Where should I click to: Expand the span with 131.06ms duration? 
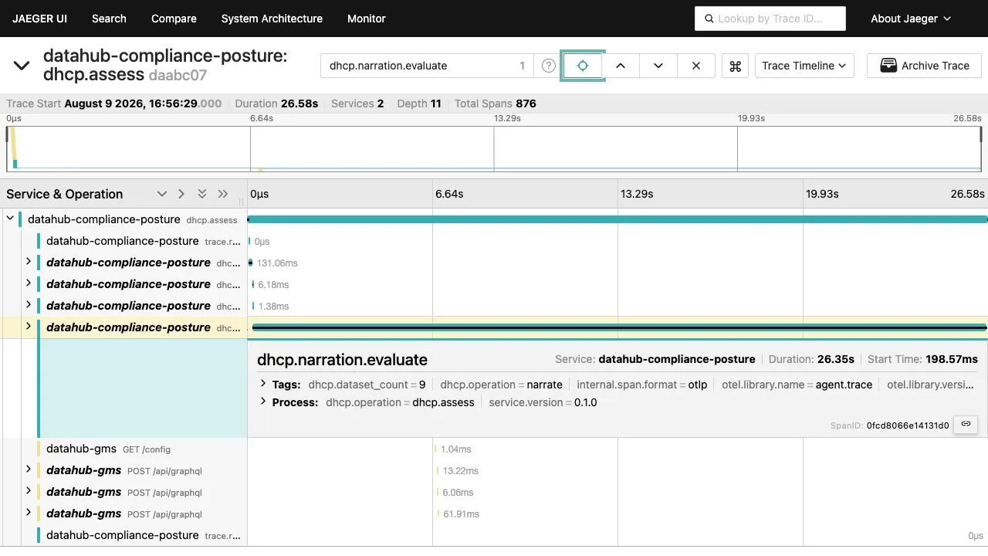coord(29,262)
